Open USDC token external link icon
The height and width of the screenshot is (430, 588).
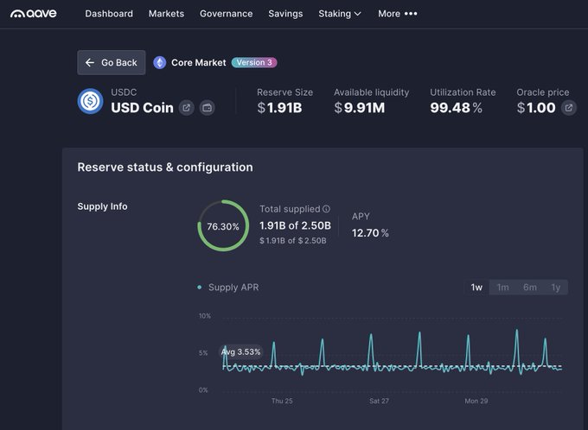tap(187, 108)
